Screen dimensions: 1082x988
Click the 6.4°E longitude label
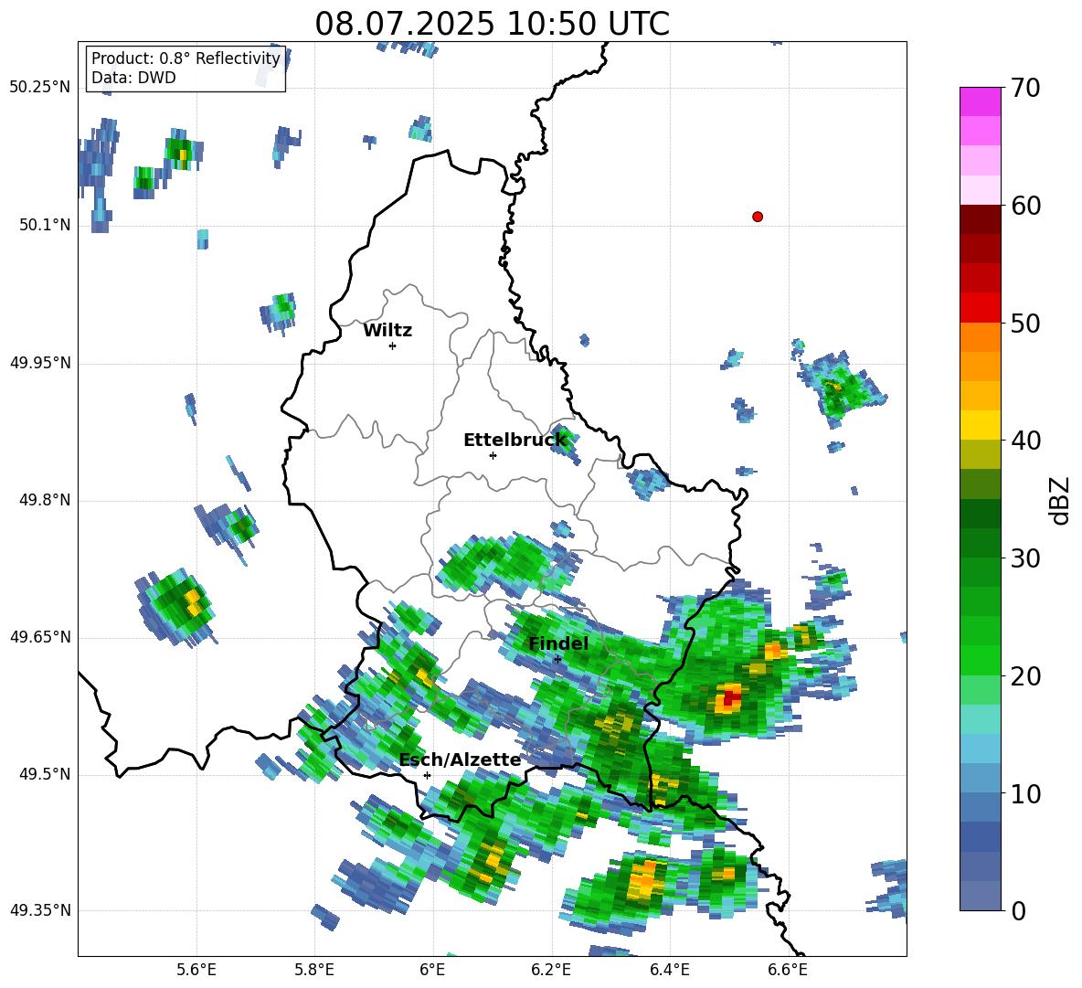point(669,970)
